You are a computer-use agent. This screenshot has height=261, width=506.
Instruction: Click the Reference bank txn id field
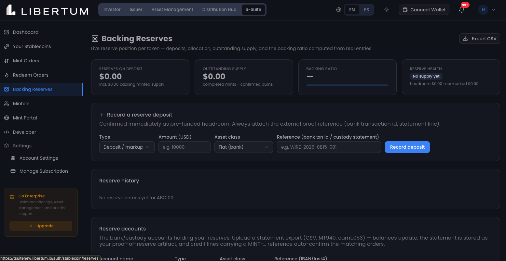(x=329, y=147)
